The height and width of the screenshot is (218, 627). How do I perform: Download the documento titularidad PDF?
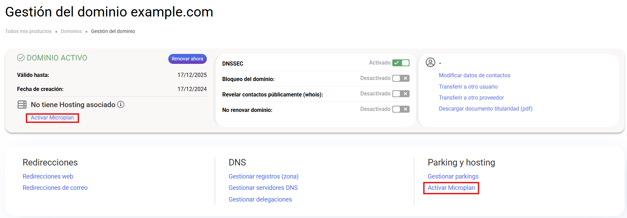click(485, 109)
